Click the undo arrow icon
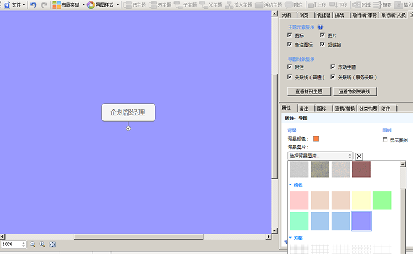Image resolution: width=413 pixels, height=254 pixels. [x=33, y=4]
